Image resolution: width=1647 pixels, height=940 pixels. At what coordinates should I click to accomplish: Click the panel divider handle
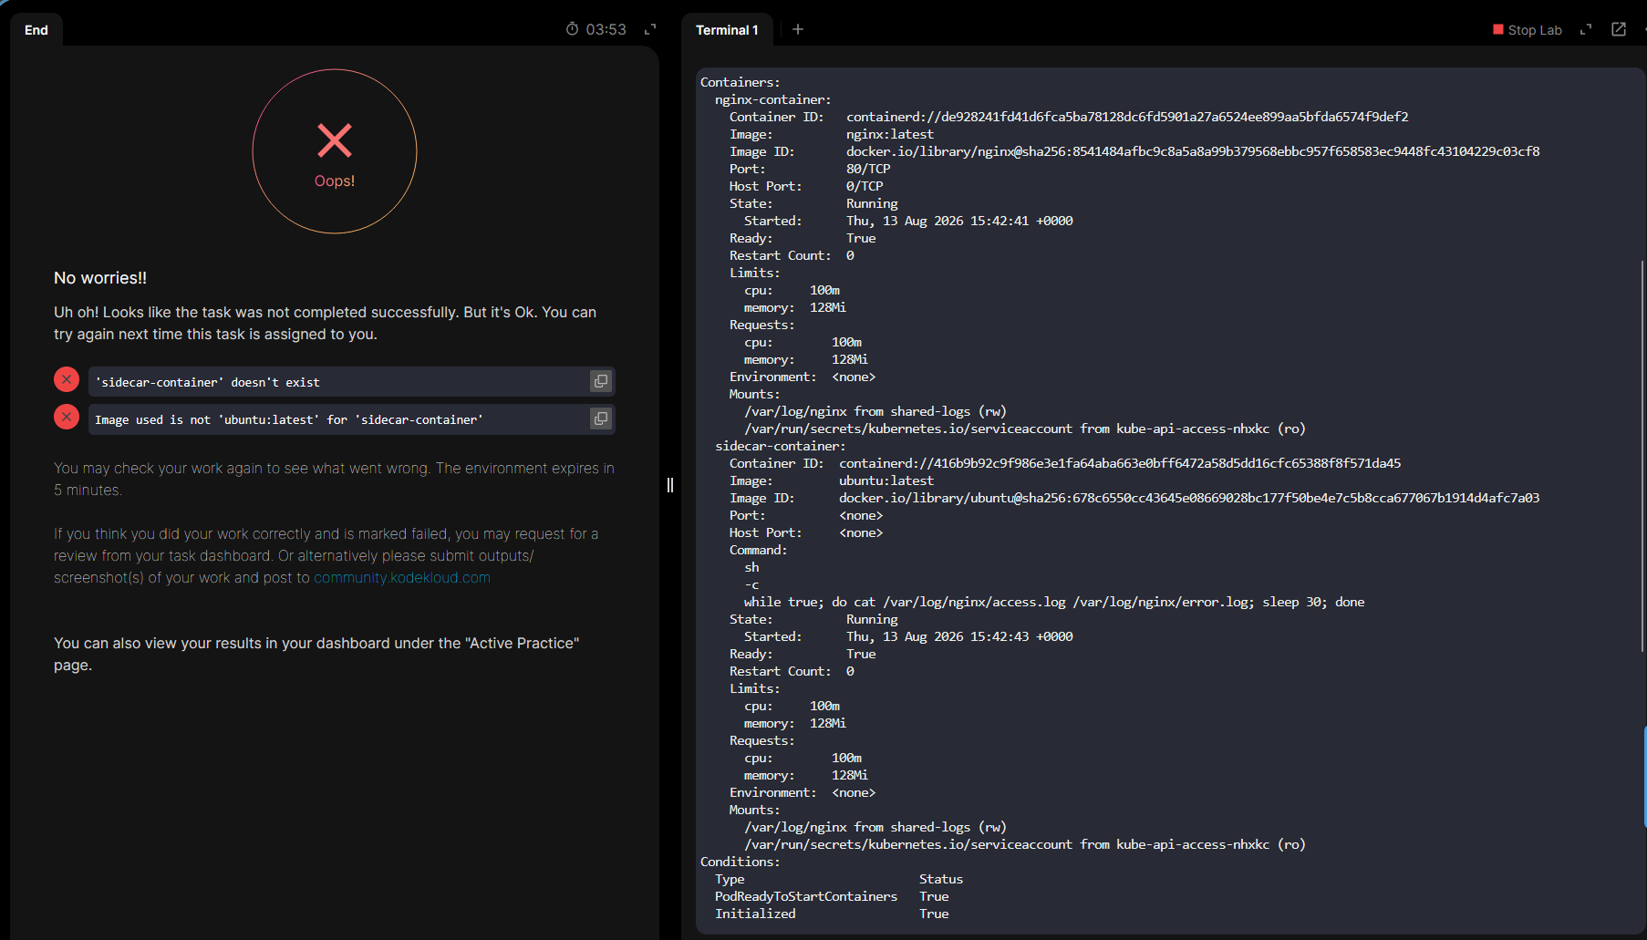pos(670,485)
